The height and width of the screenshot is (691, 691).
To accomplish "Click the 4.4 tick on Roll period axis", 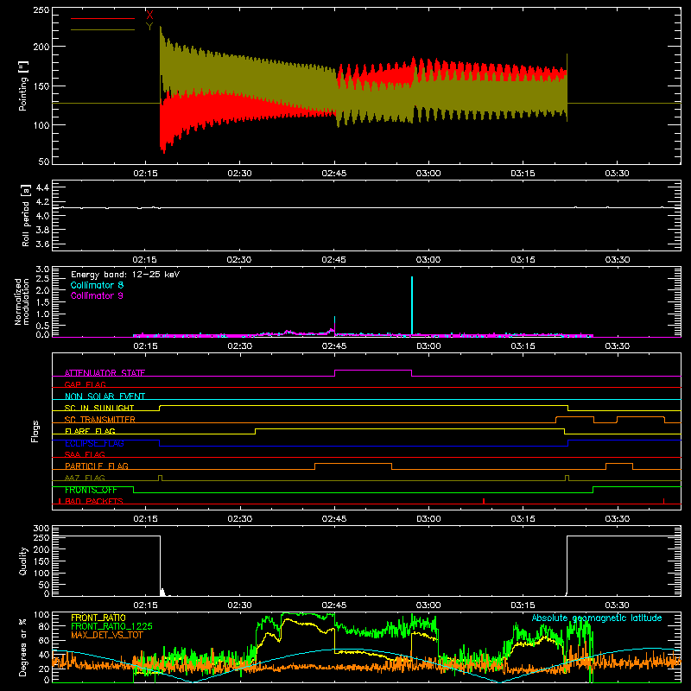I will click(42, 187).
